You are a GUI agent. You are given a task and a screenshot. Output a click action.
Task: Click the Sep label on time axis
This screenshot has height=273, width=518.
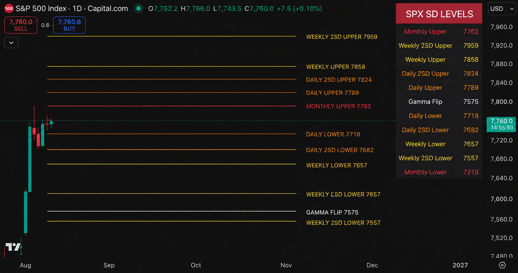(x=109, y=265)
